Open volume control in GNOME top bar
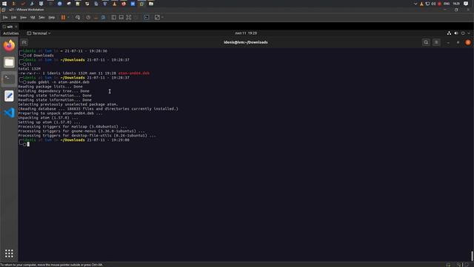The image size is (474, 267). click(456, 33)
